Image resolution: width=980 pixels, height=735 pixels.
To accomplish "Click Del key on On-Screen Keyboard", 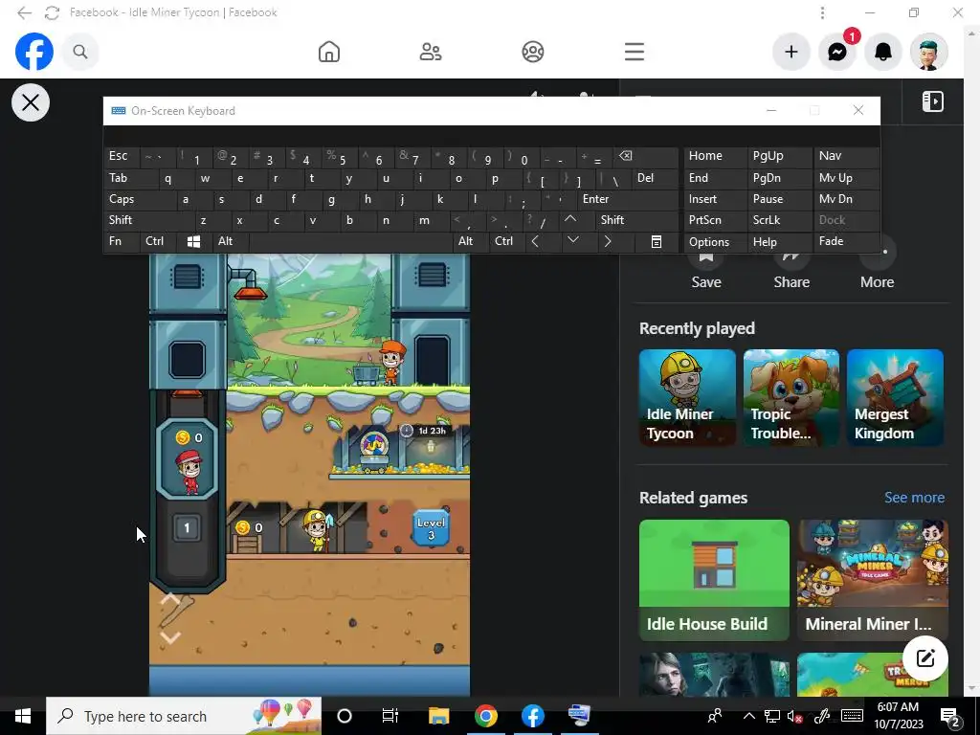I will click(656, 178).
